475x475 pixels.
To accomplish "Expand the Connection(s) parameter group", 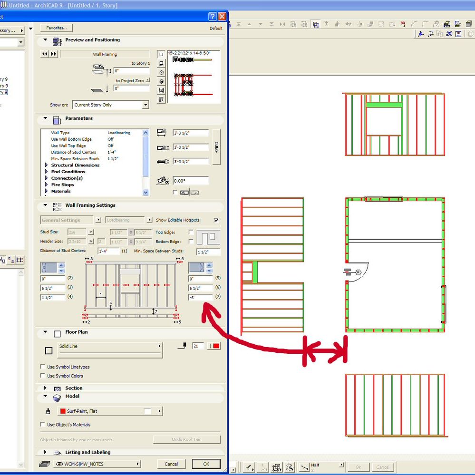I will click(x=46, y=178).
